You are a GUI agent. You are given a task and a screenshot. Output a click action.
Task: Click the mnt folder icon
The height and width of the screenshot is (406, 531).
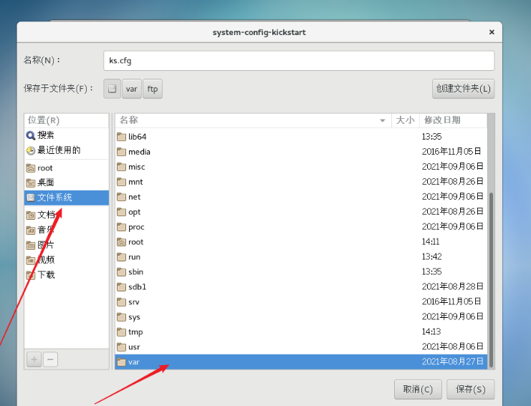[121, 182]
